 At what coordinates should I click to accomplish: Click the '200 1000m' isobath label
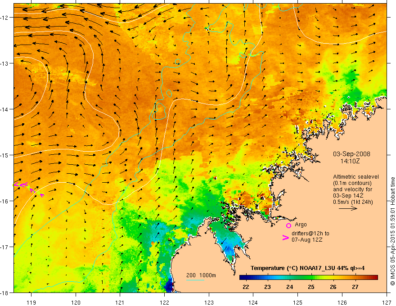[x=201, y=275]
